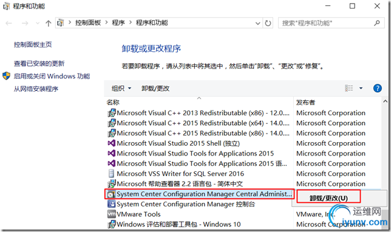Open the 查看已安装的更新 link
391x232 pixels.
coord(39,64)
